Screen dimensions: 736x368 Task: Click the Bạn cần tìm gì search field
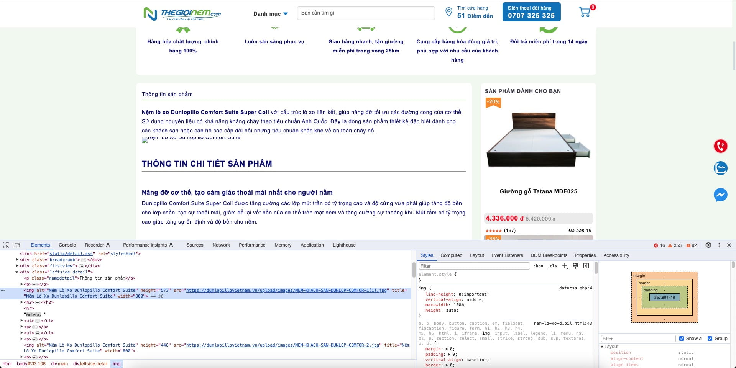click(x=366, y=13)
